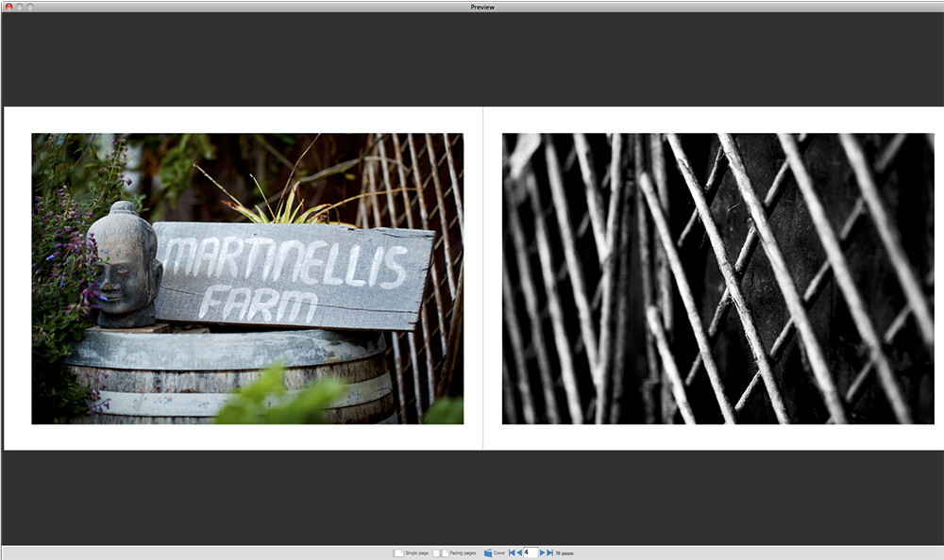Close the Preview window
The height and width of the screenshot is (560, 944).
pos(8,7)
